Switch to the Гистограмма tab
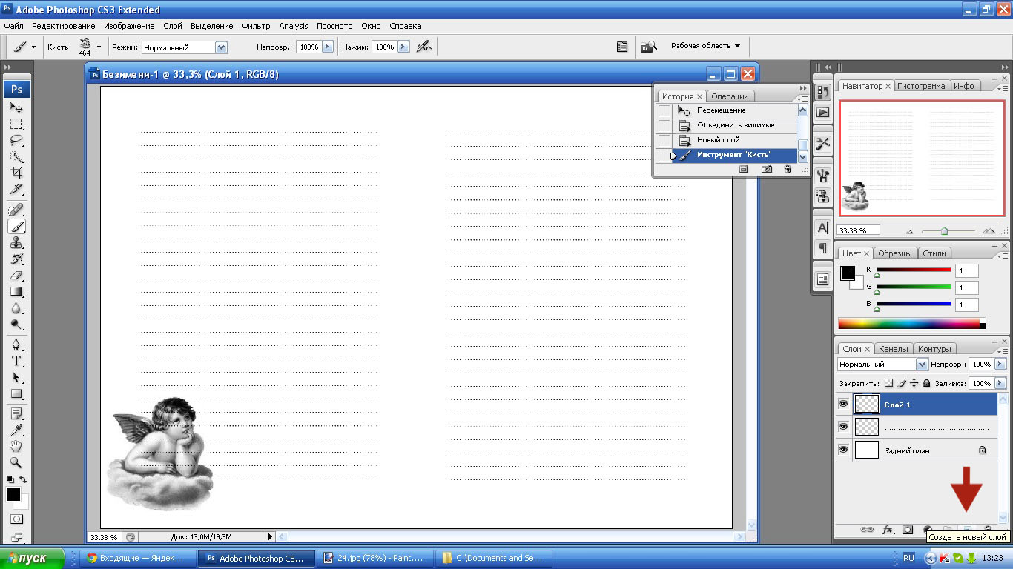Screen dimensions: 1013x569 [921, 86]
